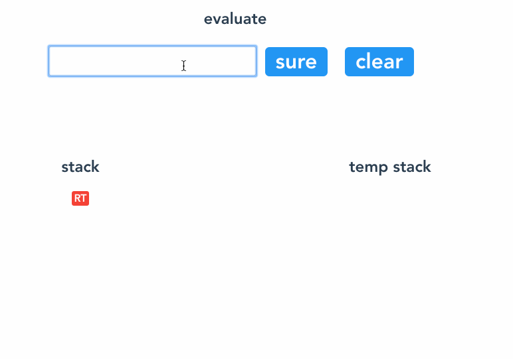Click the stack heading label

[x=80, y=167]
